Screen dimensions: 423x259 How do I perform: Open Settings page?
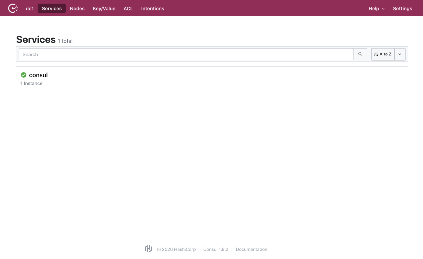point(403,8)
